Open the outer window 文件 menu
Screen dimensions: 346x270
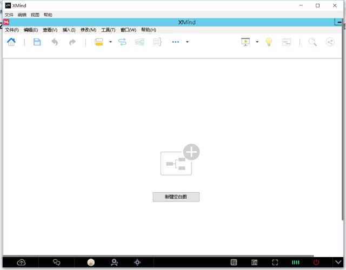tap(9, 15)
